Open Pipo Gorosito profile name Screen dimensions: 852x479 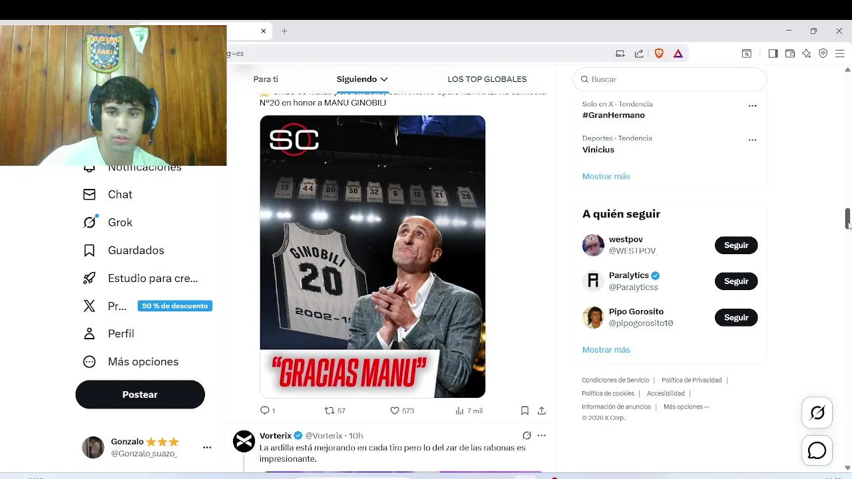(636, 311)
